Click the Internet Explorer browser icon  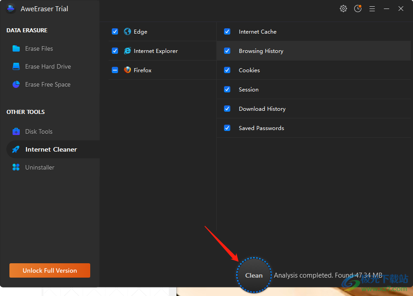pos(127,51)
